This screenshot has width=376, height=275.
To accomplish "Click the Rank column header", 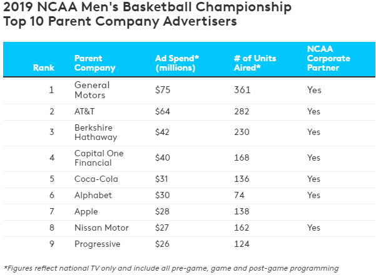I will point(44,68).
